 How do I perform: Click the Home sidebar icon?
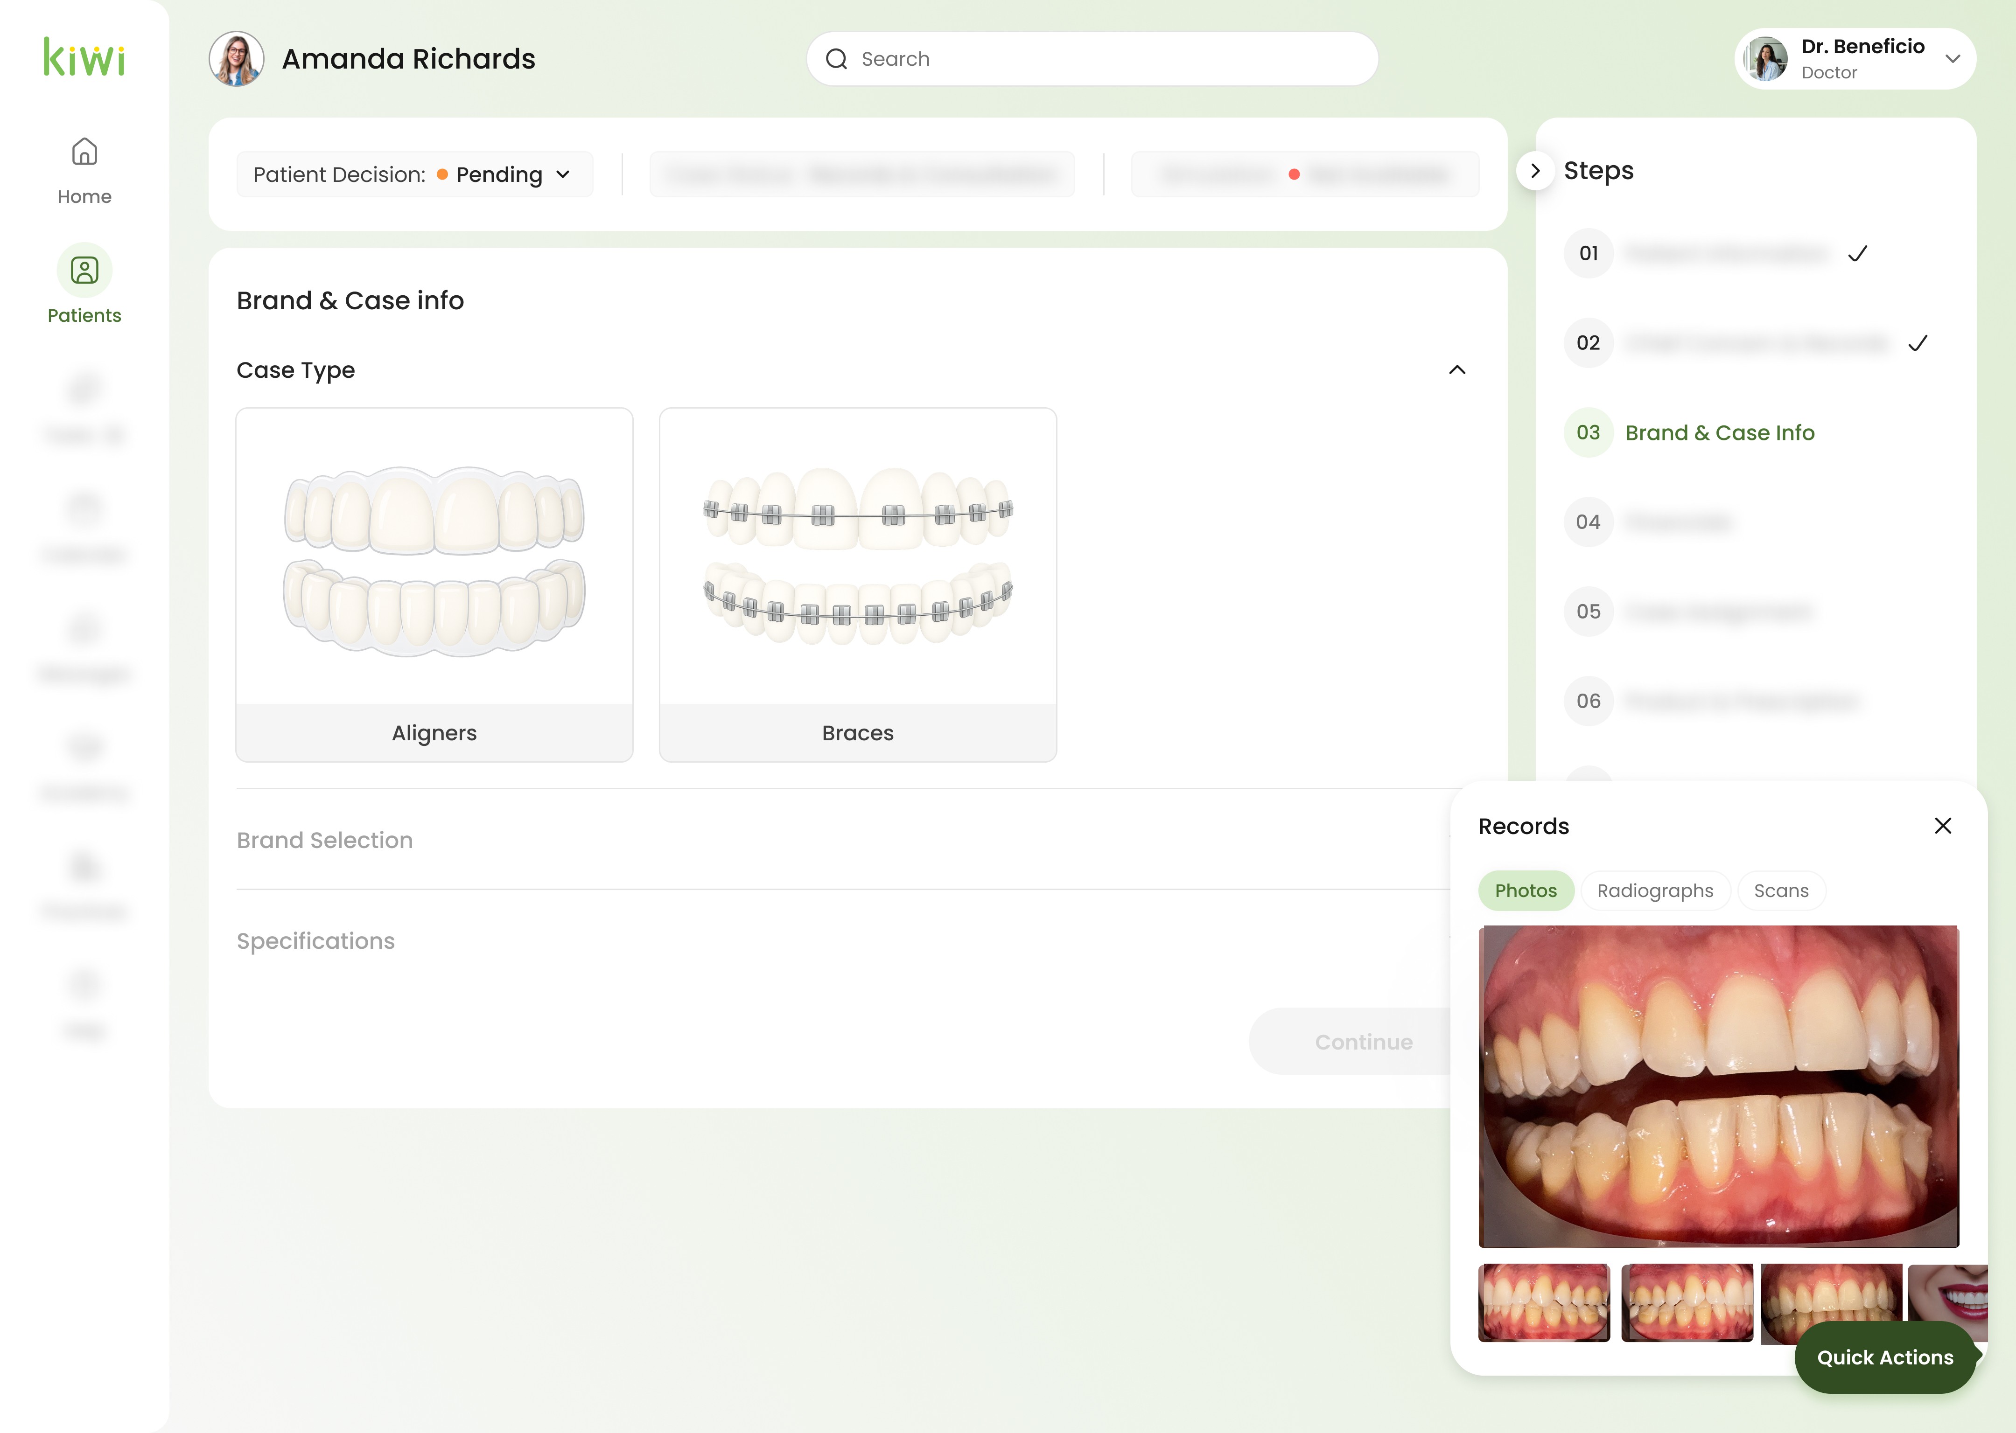[x=84, y=153]
